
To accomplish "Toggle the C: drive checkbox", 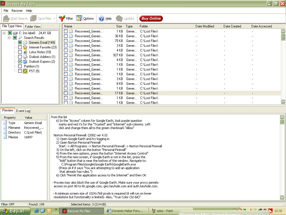I will (10, 33).
